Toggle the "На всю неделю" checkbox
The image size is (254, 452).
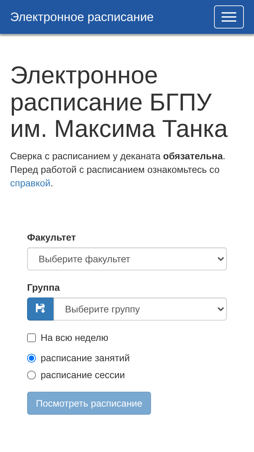31,338
